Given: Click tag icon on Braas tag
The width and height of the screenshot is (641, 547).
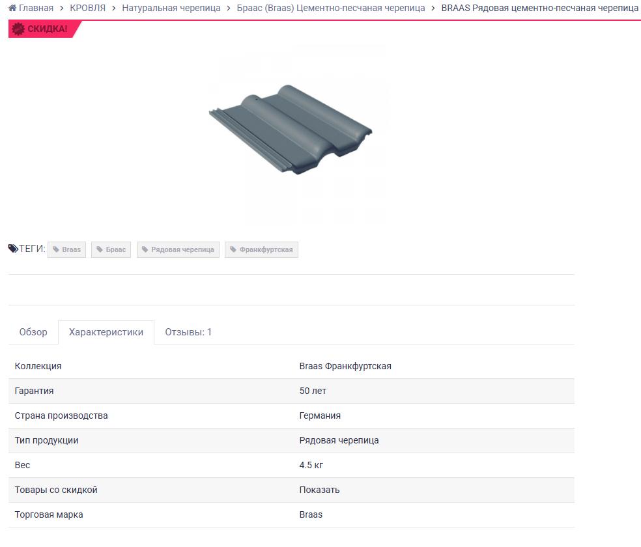Looking at the screenshot, I should coord(56,249).
